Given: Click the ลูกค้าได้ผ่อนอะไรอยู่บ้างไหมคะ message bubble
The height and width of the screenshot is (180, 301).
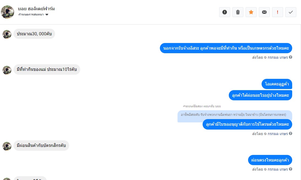Looking at the screenshot, I should [x=260, y=95].
